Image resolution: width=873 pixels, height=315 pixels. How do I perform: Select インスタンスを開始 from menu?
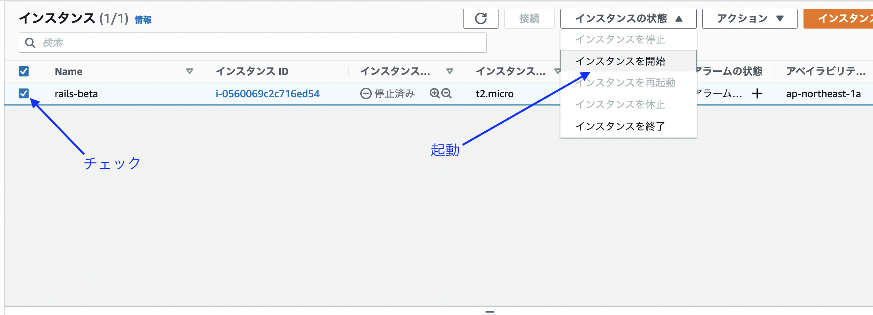[620, 61]
